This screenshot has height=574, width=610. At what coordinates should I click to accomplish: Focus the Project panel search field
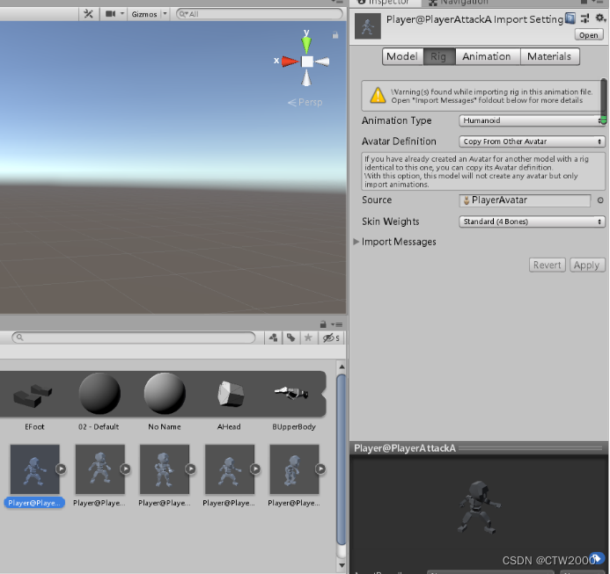[x=134, y=338]
